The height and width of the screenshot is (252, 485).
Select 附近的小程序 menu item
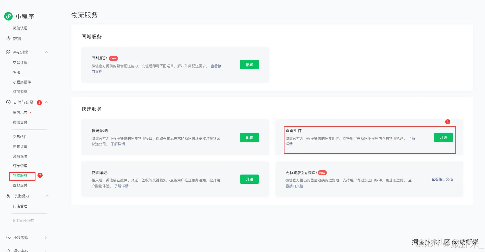24,221
